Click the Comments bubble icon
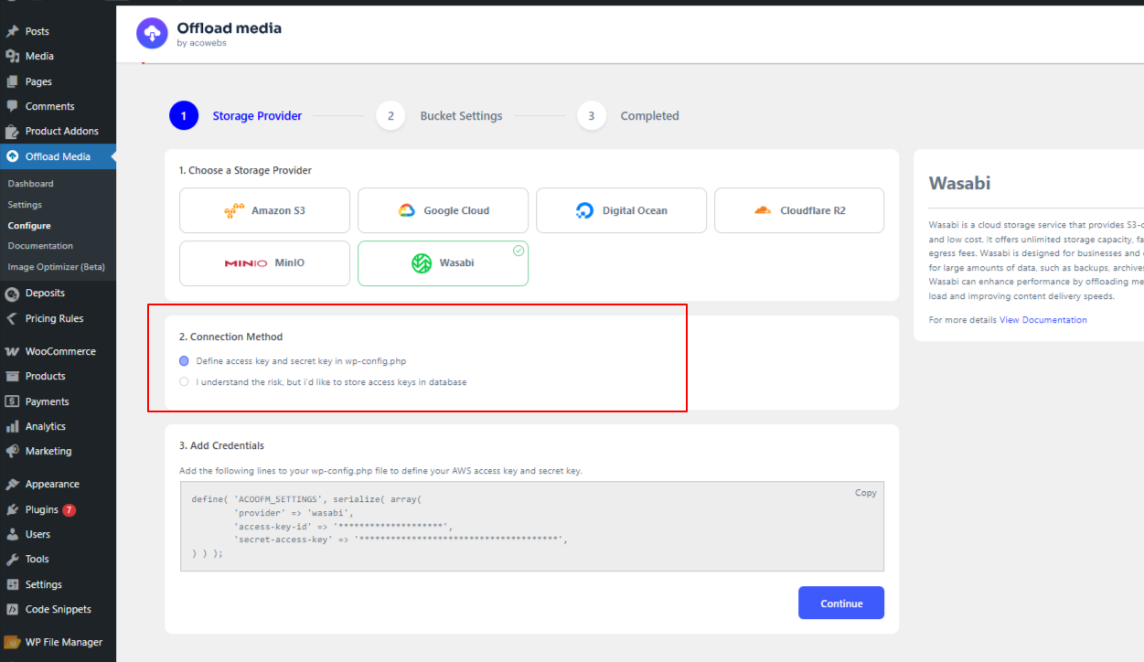 (12, 106)
